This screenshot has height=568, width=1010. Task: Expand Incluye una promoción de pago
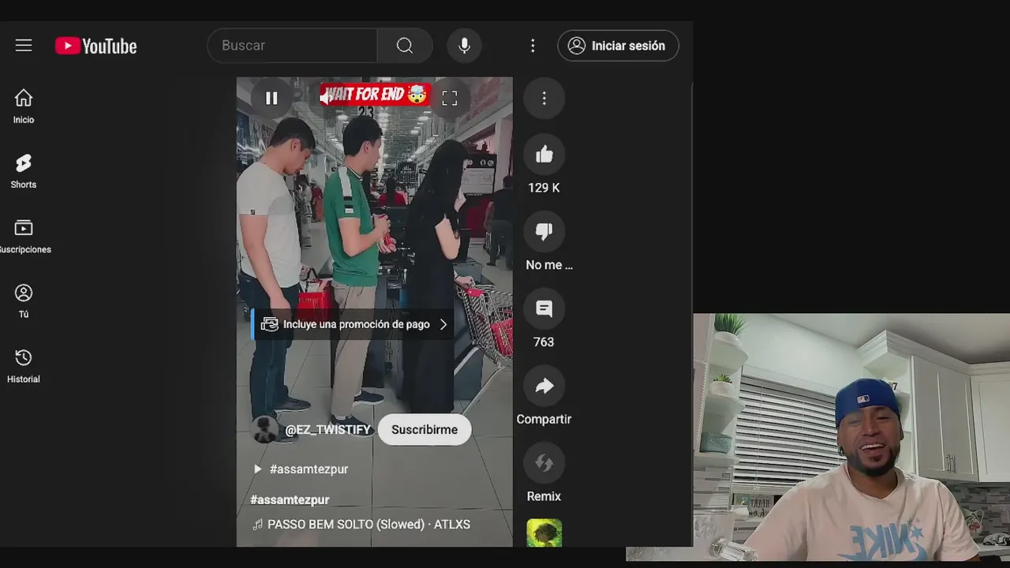tap(353, 324)
